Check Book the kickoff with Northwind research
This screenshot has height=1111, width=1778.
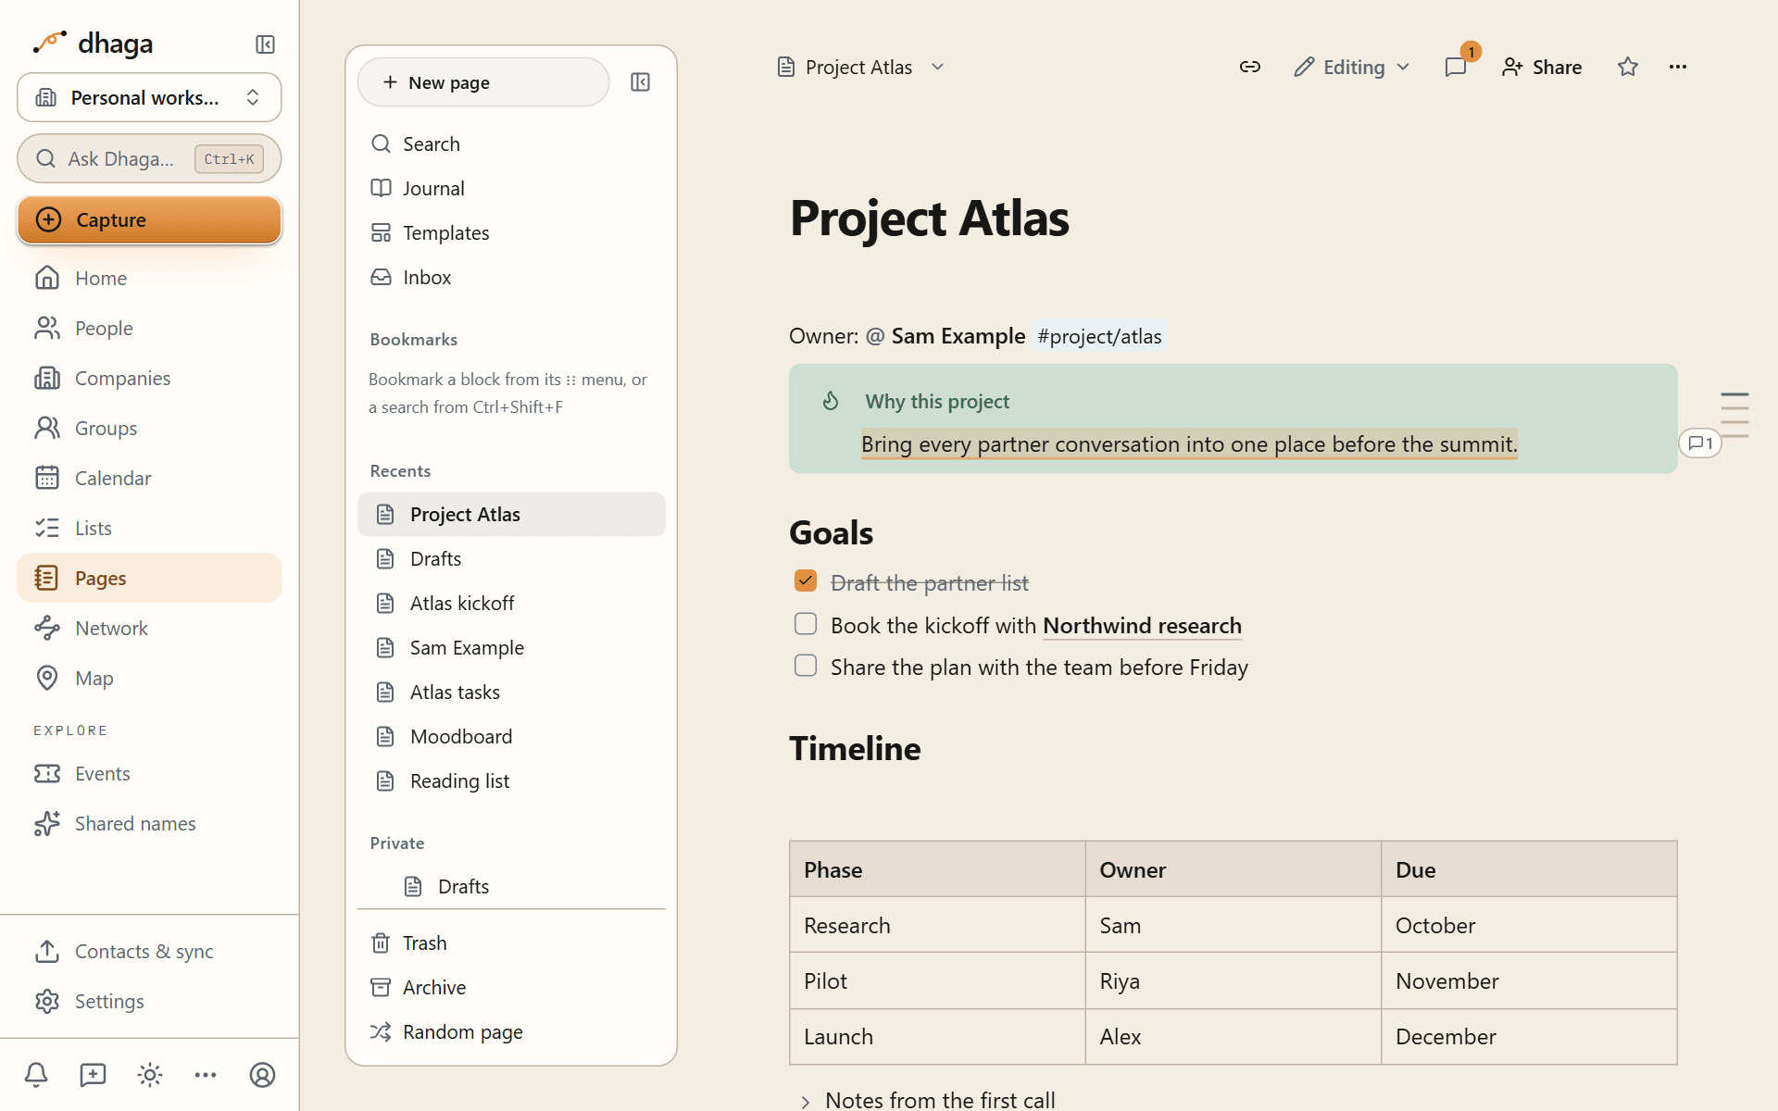coord(806,624)
